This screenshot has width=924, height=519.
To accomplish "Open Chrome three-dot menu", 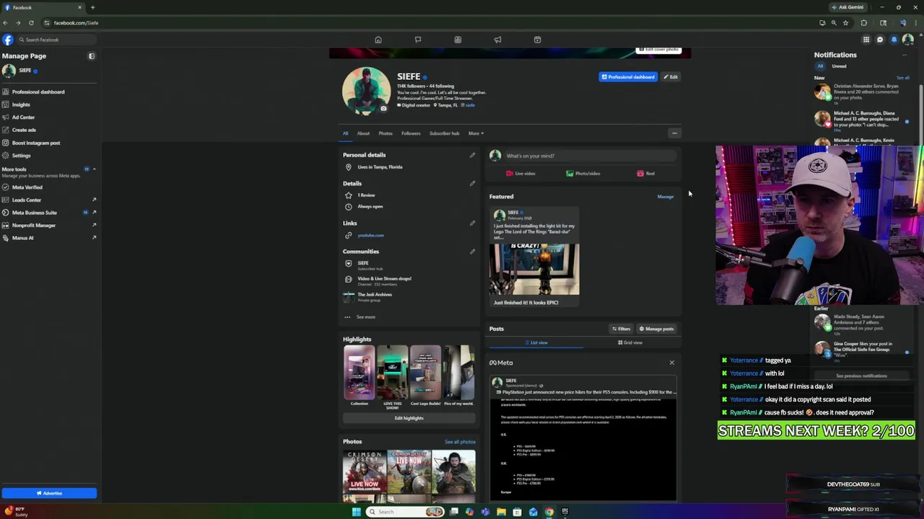I will pos(916,23).
